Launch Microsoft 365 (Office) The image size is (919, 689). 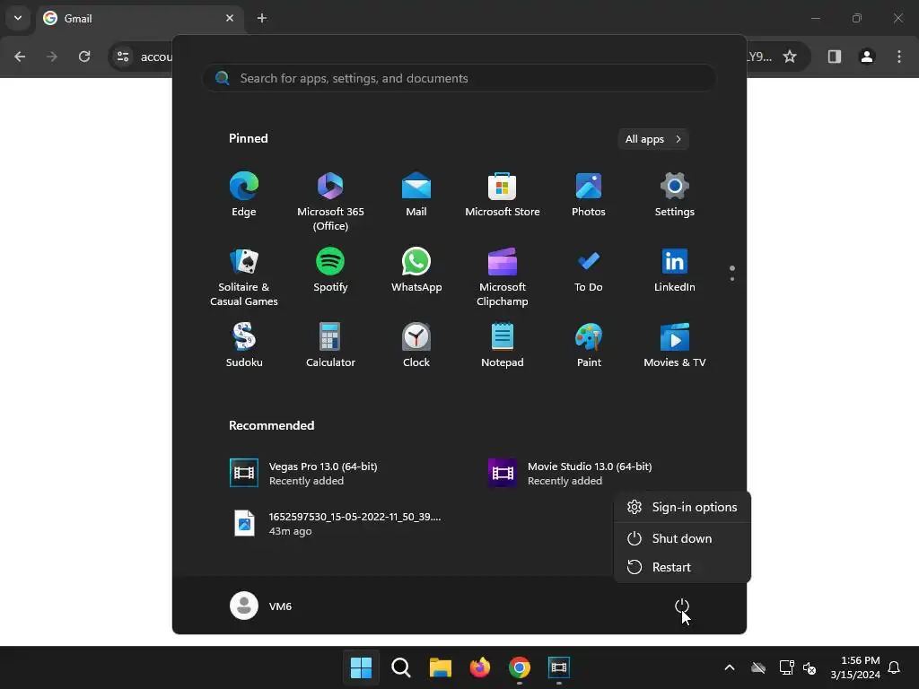click(x=330, y=201)
